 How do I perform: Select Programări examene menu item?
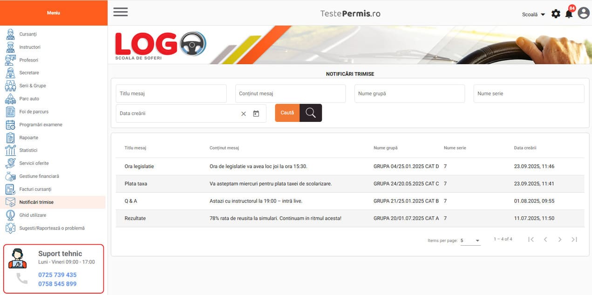pyautogui.click(x=41, y=125)
